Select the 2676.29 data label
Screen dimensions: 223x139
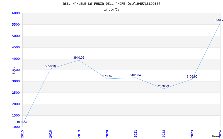(163, 86)
